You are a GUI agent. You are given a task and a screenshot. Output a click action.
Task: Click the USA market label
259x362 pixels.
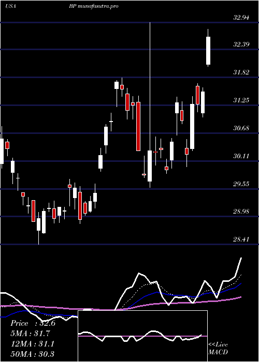(10, 6)
